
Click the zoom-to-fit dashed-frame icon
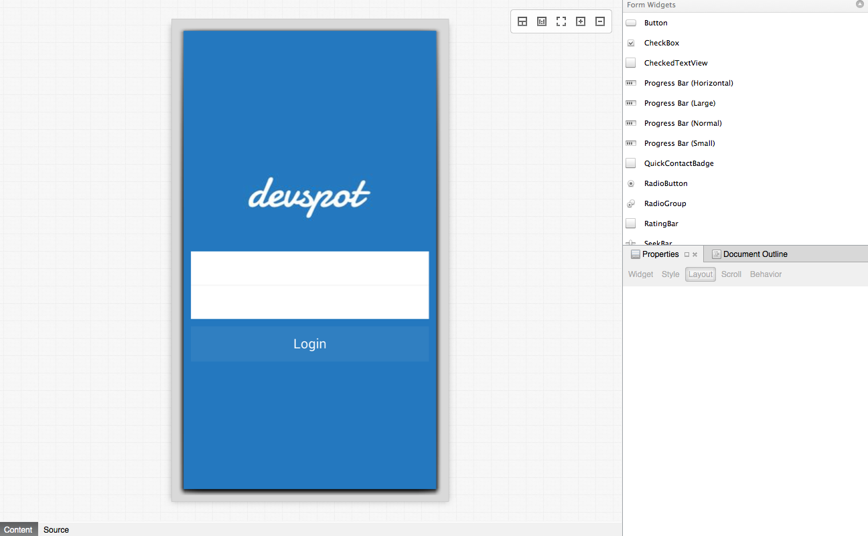click(561, 21)
